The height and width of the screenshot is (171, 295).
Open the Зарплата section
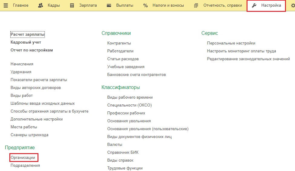(88, 5)
